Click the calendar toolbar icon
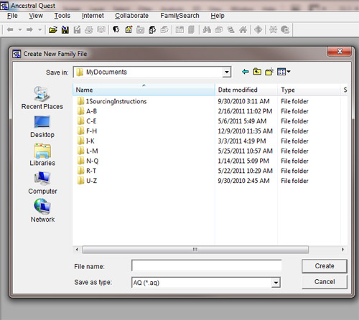The width and height of the screenshot is (359, 320). 179,29
